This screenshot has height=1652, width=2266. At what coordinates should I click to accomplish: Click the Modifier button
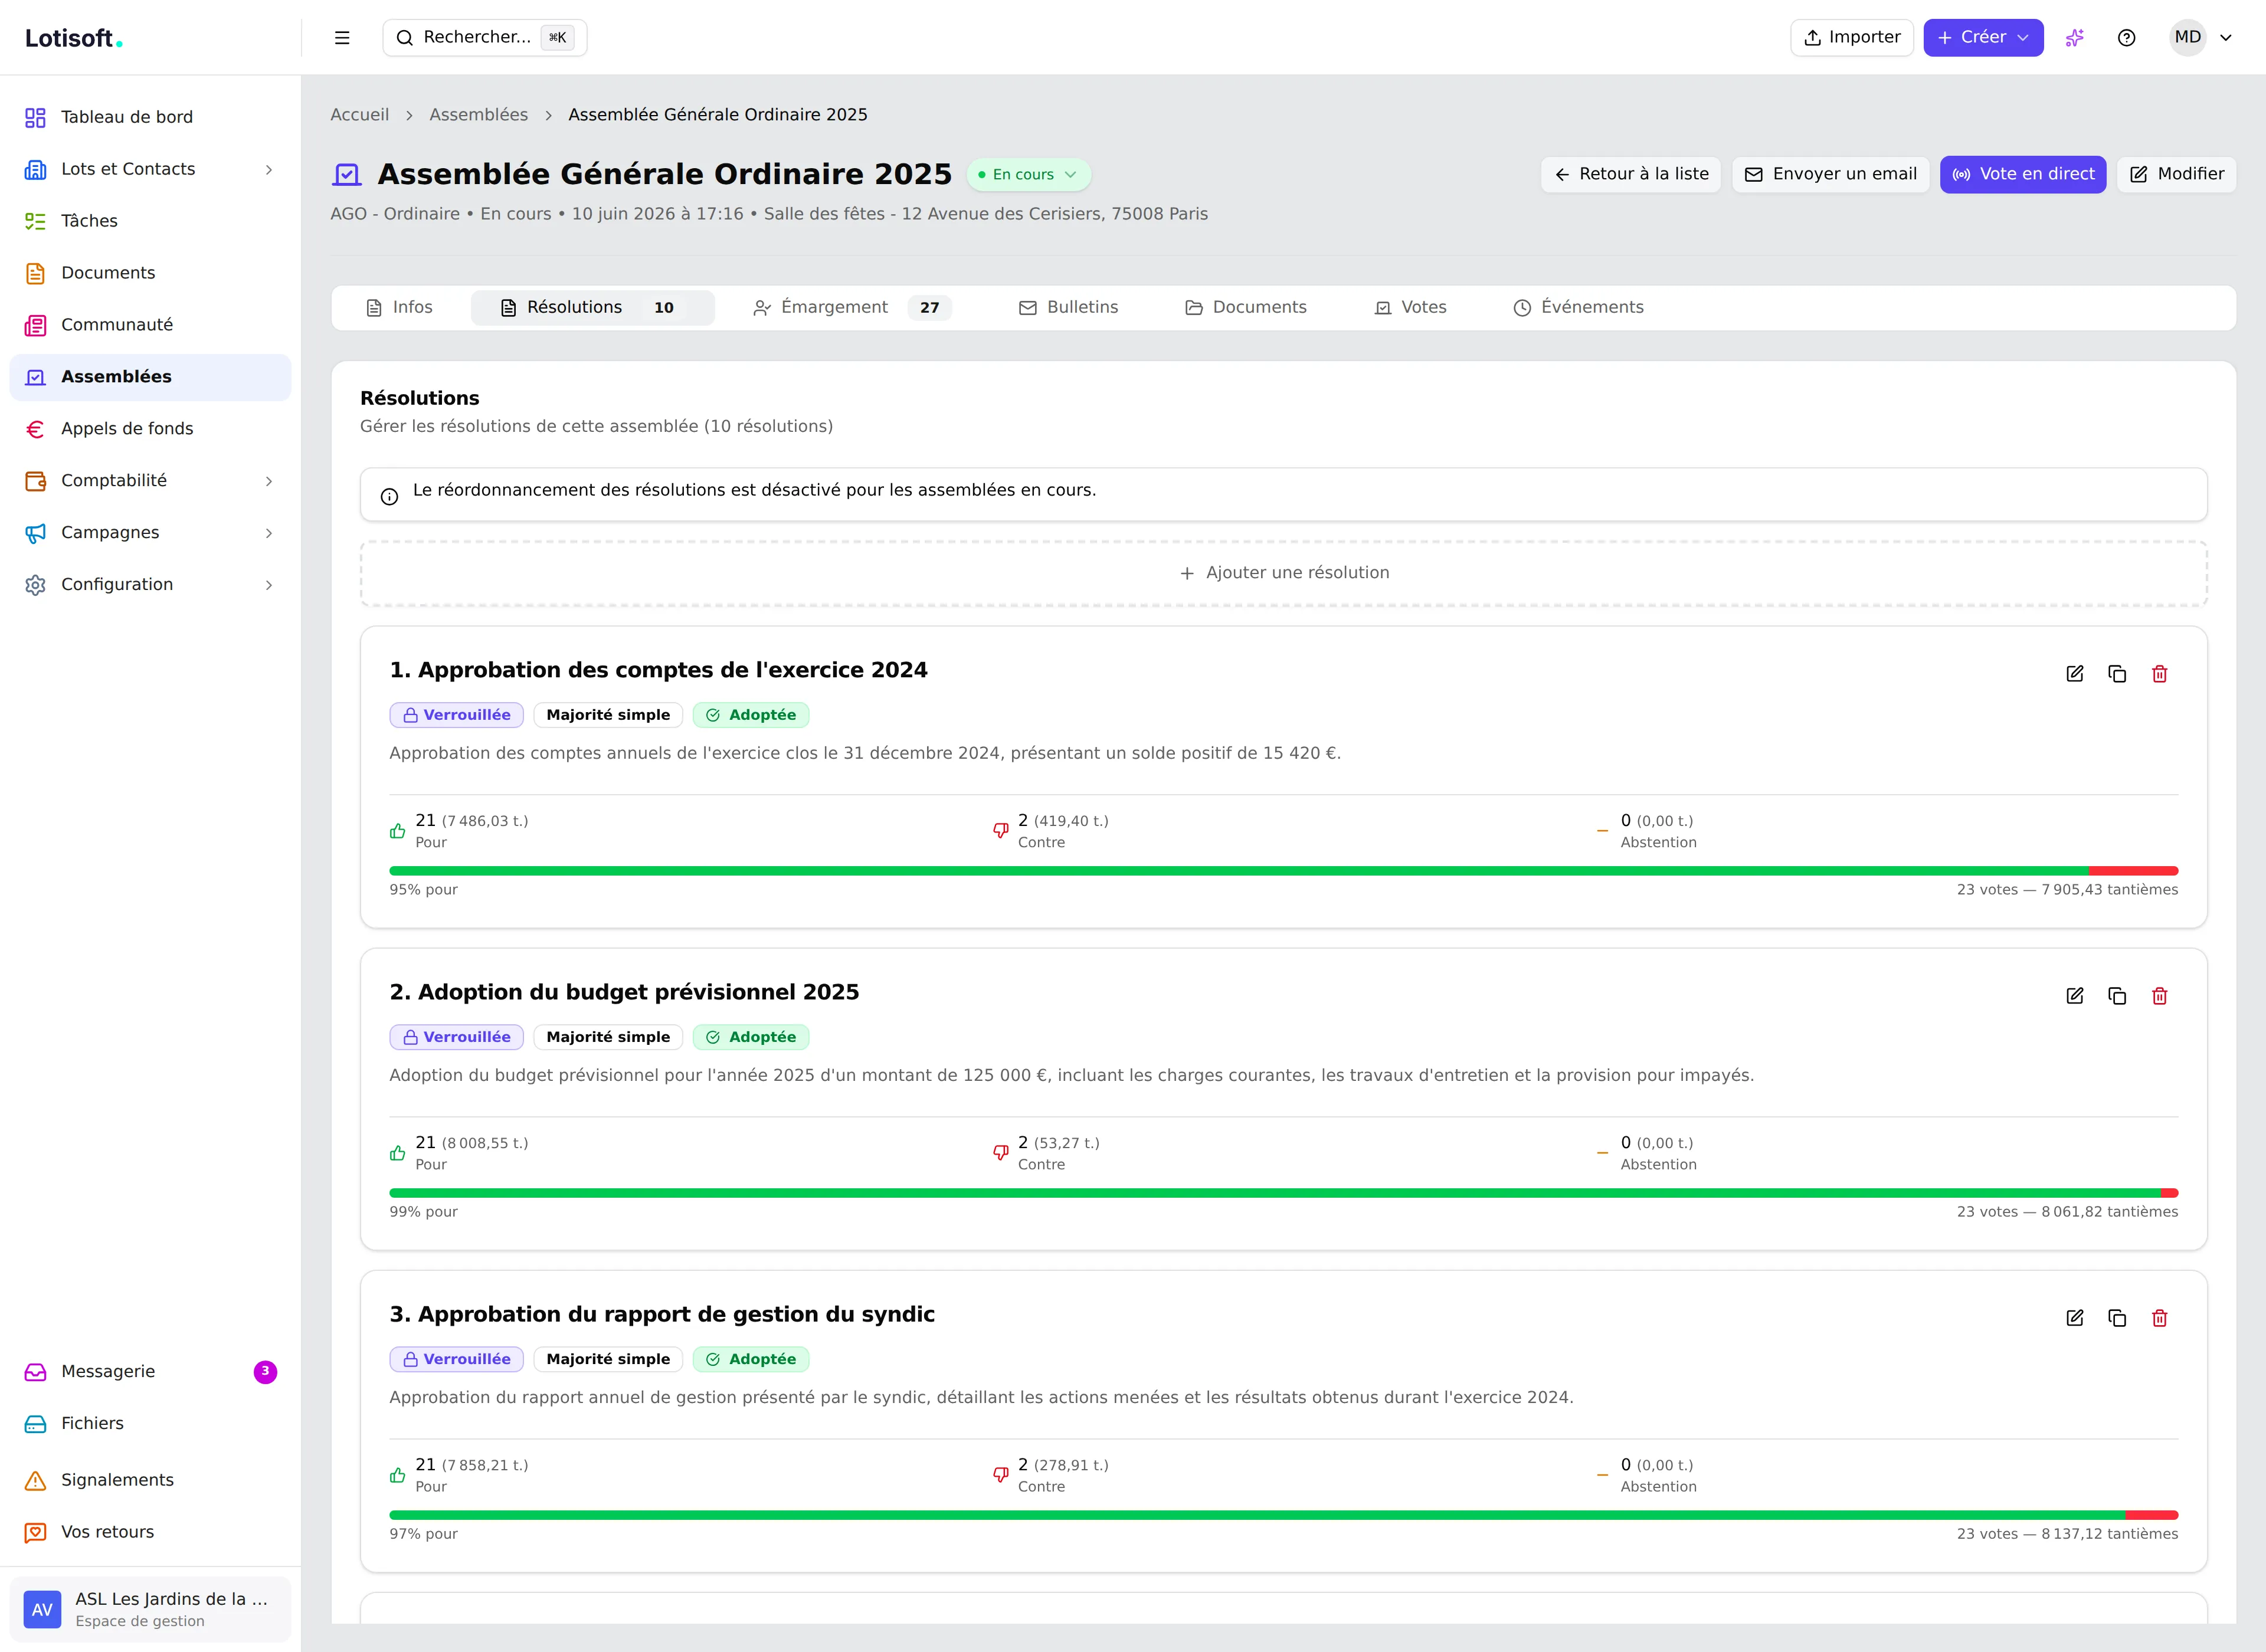[x=2176, y=175]
